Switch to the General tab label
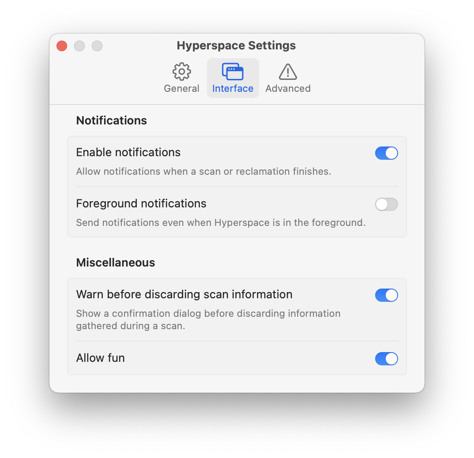 pos(181,89)
